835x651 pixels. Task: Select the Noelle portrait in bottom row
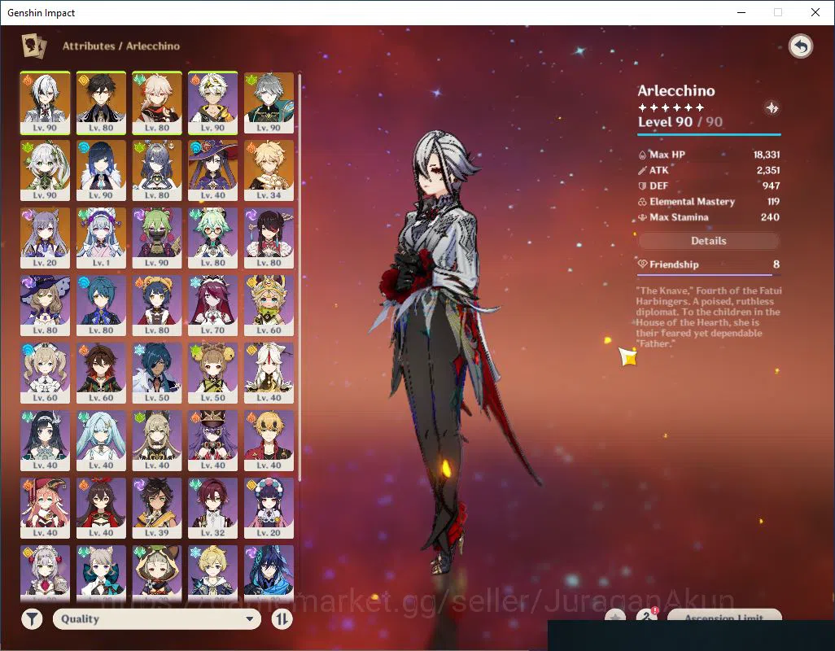coord(46,573)
